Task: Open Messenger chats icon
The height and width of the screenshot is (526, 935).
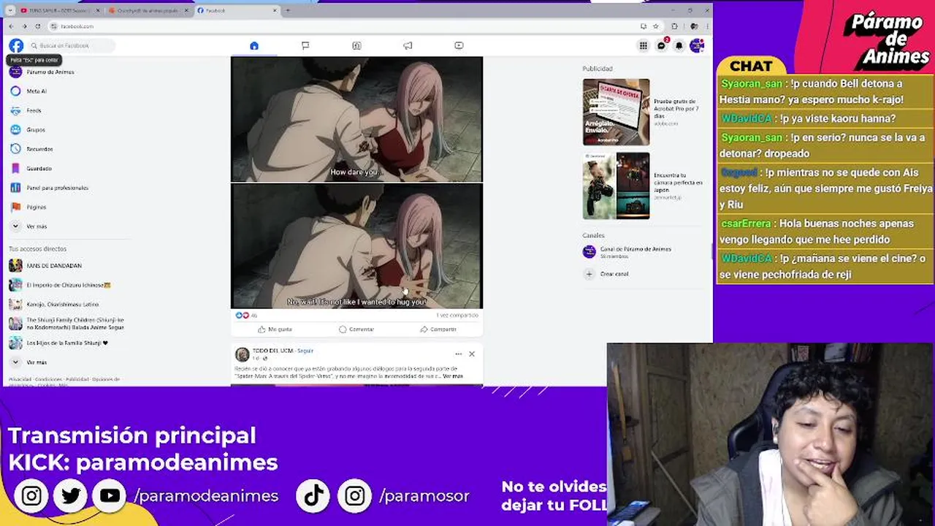Action: click(x=661, y=45)
